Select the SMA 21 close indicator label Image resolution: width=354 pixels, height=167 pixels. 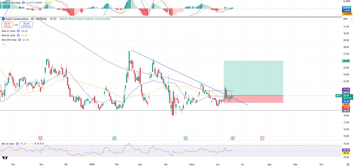8,31
